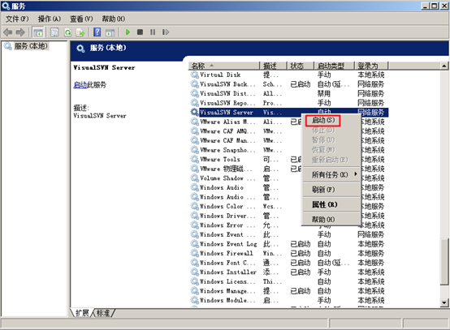This screenshot has height=330, width=450.
Task: Sort by the 名称 column header
Action: (x=224, y=66)
